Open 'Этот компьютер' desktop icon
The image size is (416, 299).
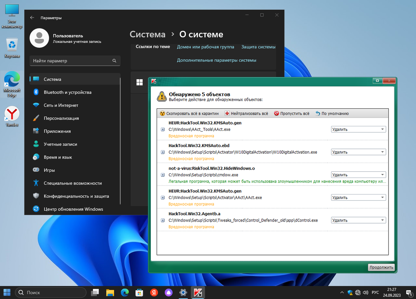point(12,17)
